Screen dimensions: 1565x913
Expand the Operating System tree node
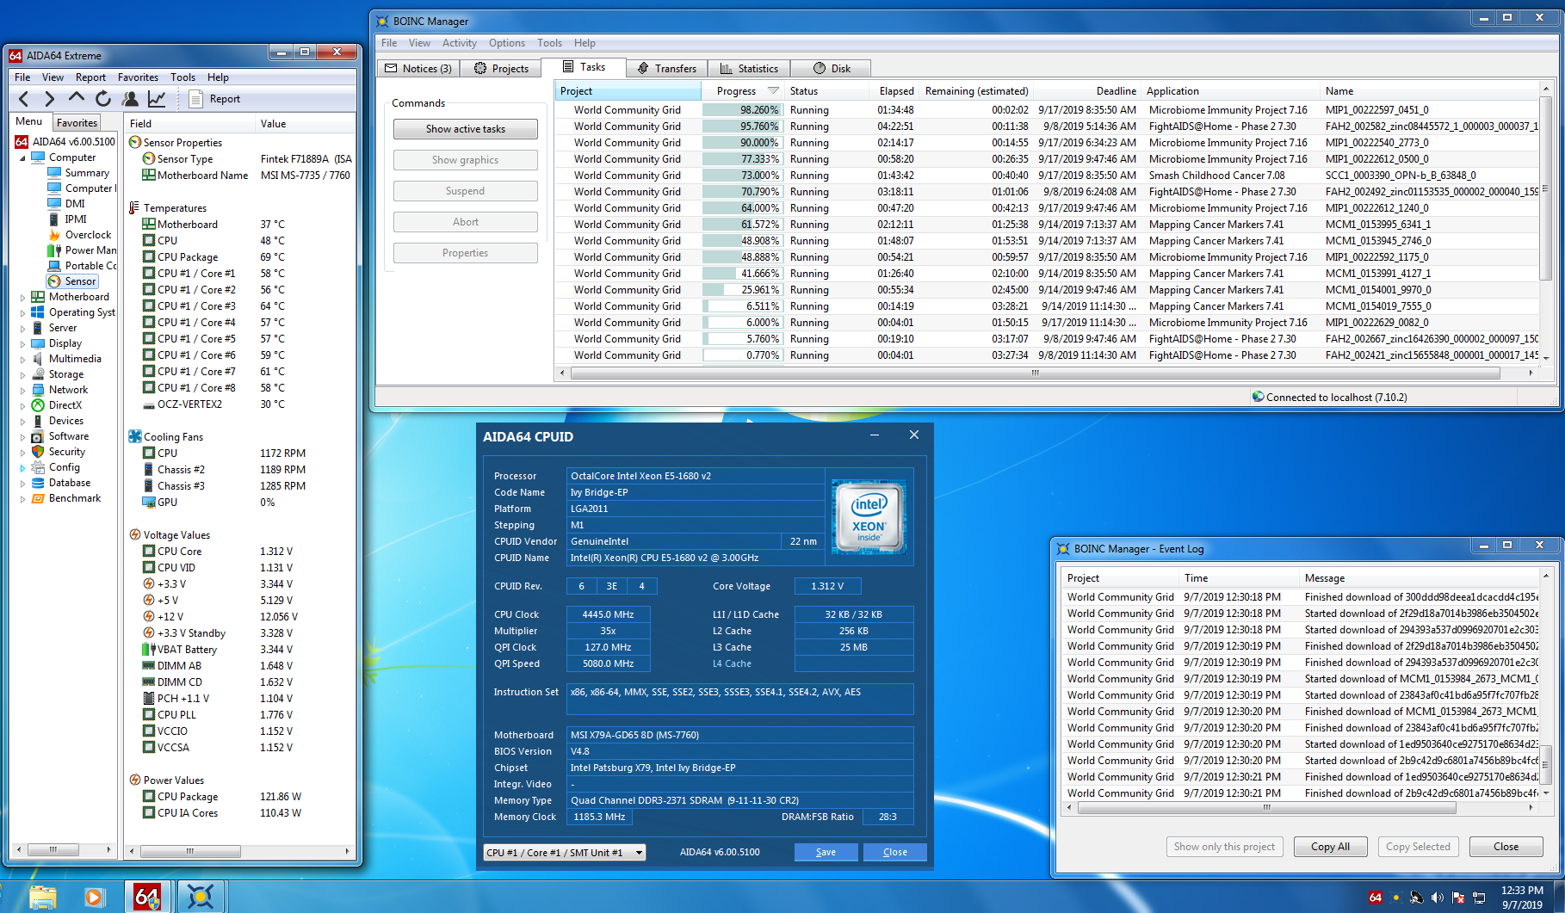tap(22, 312)
